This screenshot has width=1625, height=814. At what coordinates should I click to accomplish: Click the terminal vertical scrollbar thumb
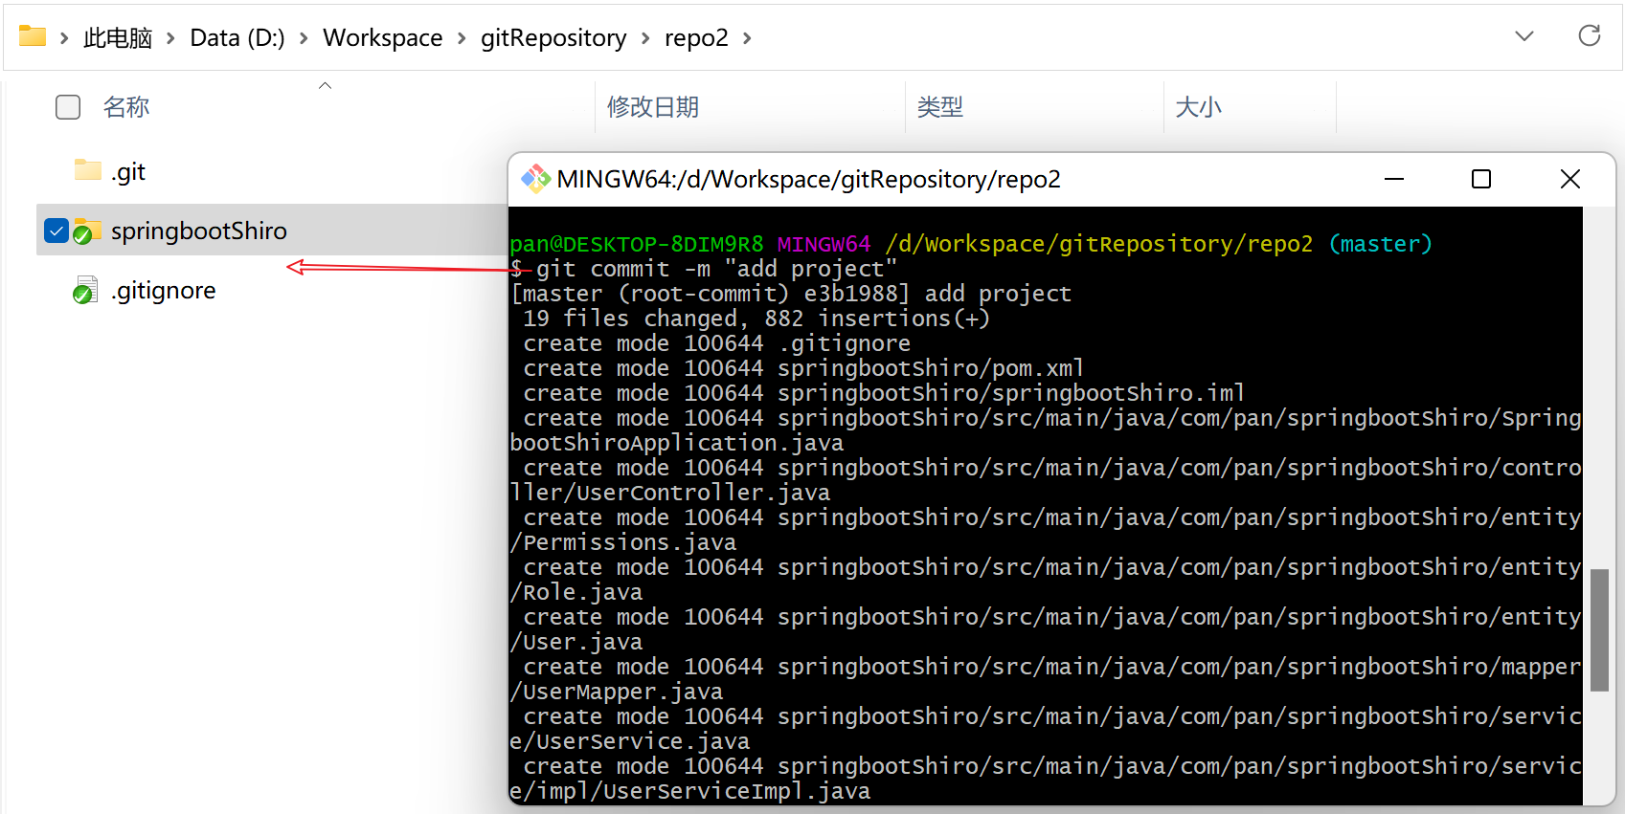(x=1599, y=629)
